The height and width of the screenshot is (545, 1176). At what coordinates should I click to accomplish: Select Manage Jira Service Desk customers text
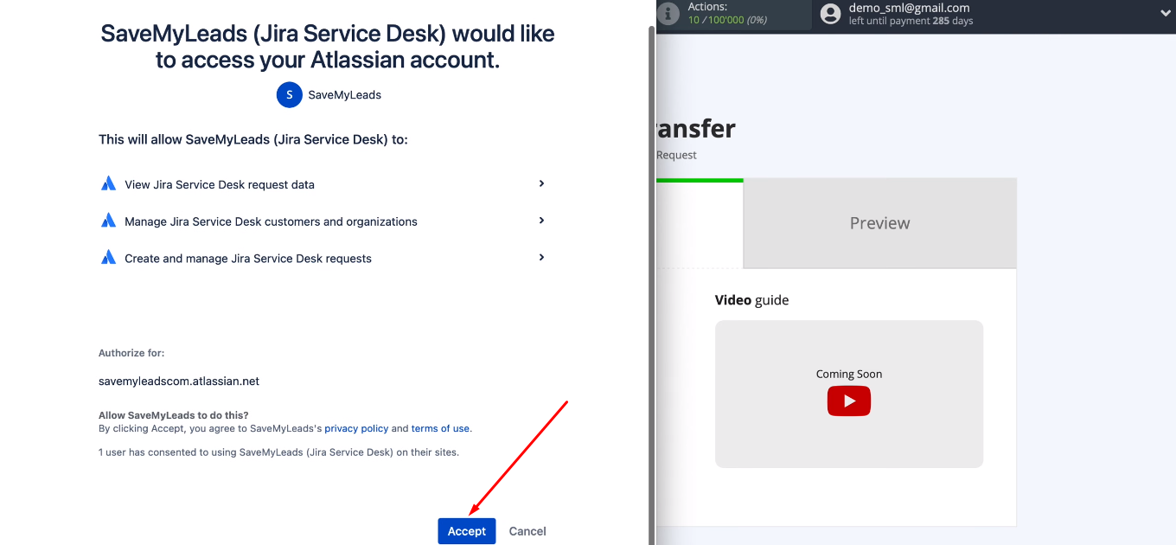(x=271, y=221)
